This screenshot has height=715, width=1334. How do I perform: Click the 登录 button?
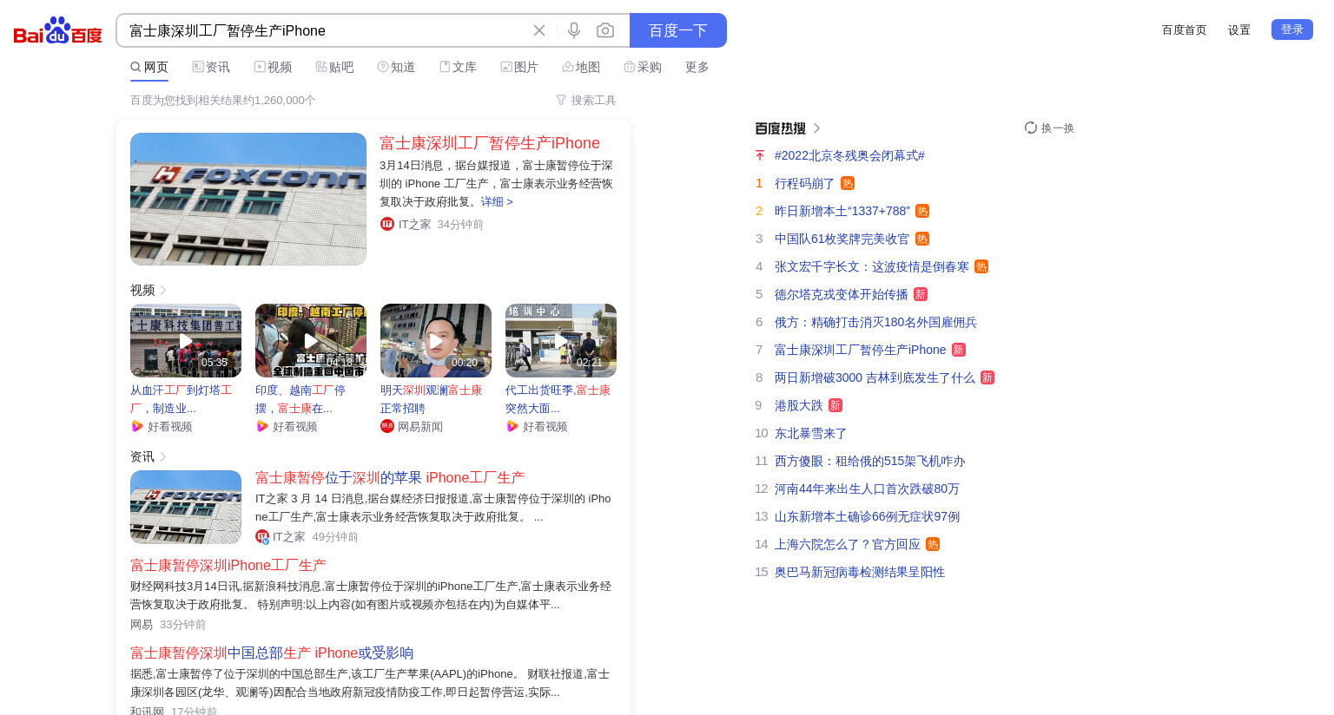pyautogui.click(x=1292, y=30)
